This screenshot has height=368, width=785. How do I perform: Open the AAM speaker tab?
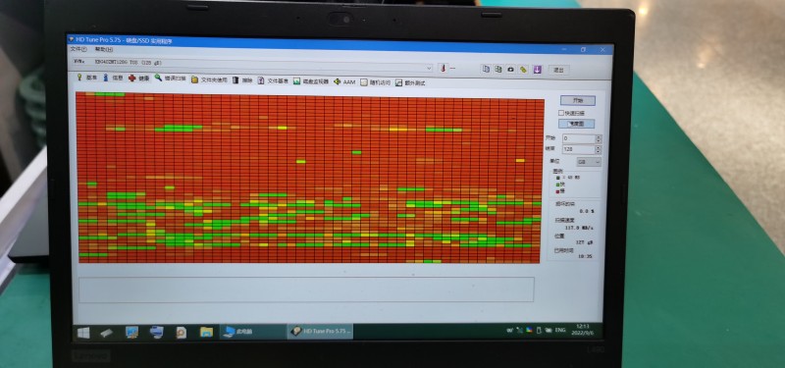(344, 81)
